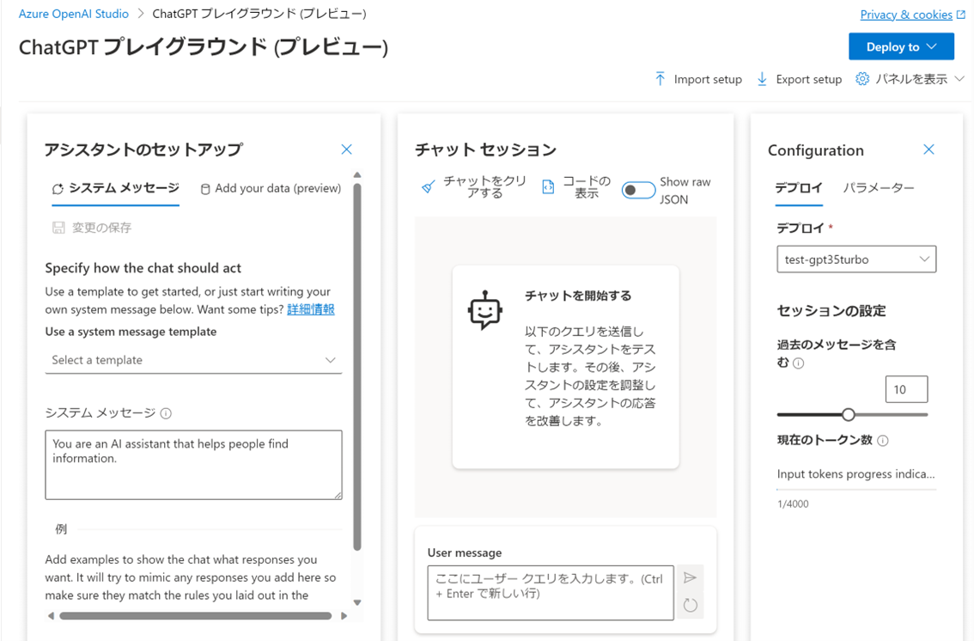974x641 pixels.
Task: Click the past messages number field showing 10
Action: [906, 389]
